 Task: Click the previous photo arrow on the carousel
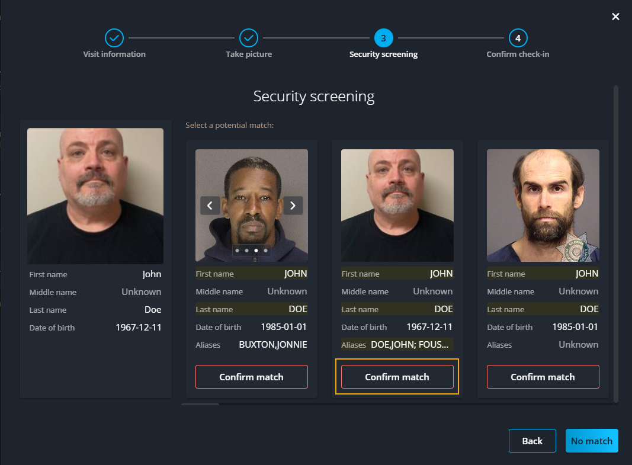[210, 206]
